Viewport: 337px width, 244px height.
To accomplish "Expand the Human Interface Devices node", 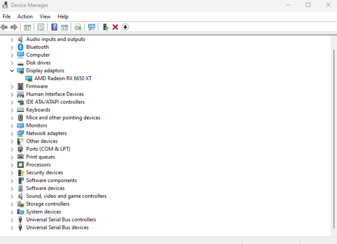I will pos(12,95).
